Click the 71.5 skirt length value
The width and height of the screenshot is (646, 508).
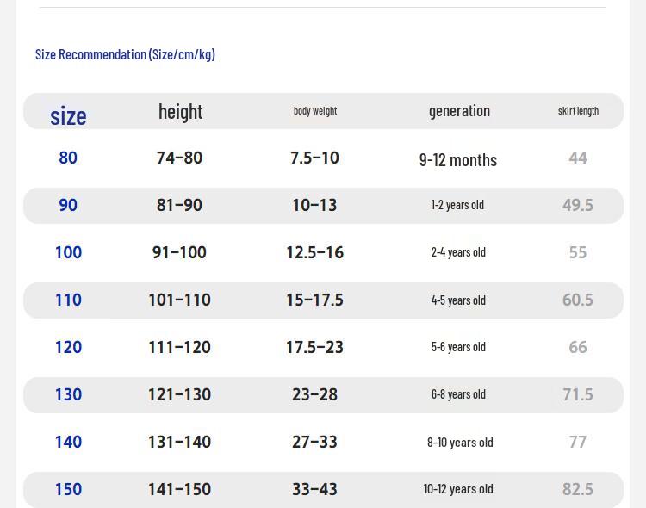tap(578, 394)
